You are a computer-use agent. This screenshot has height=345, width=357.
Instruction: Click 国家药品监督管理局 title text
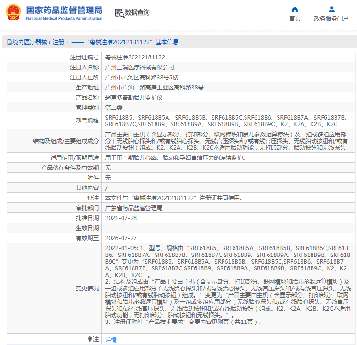64,10
